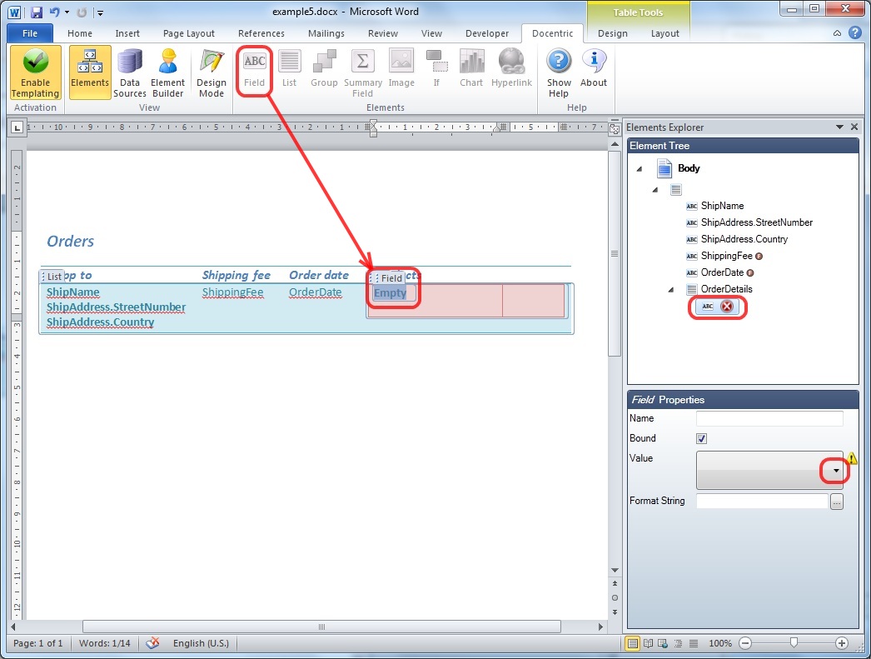Image resolution: width=871 pixels, height=659 pixels.
Task: Launch the Element Builder
Action: pyautogui.click(x=167, y=72)
